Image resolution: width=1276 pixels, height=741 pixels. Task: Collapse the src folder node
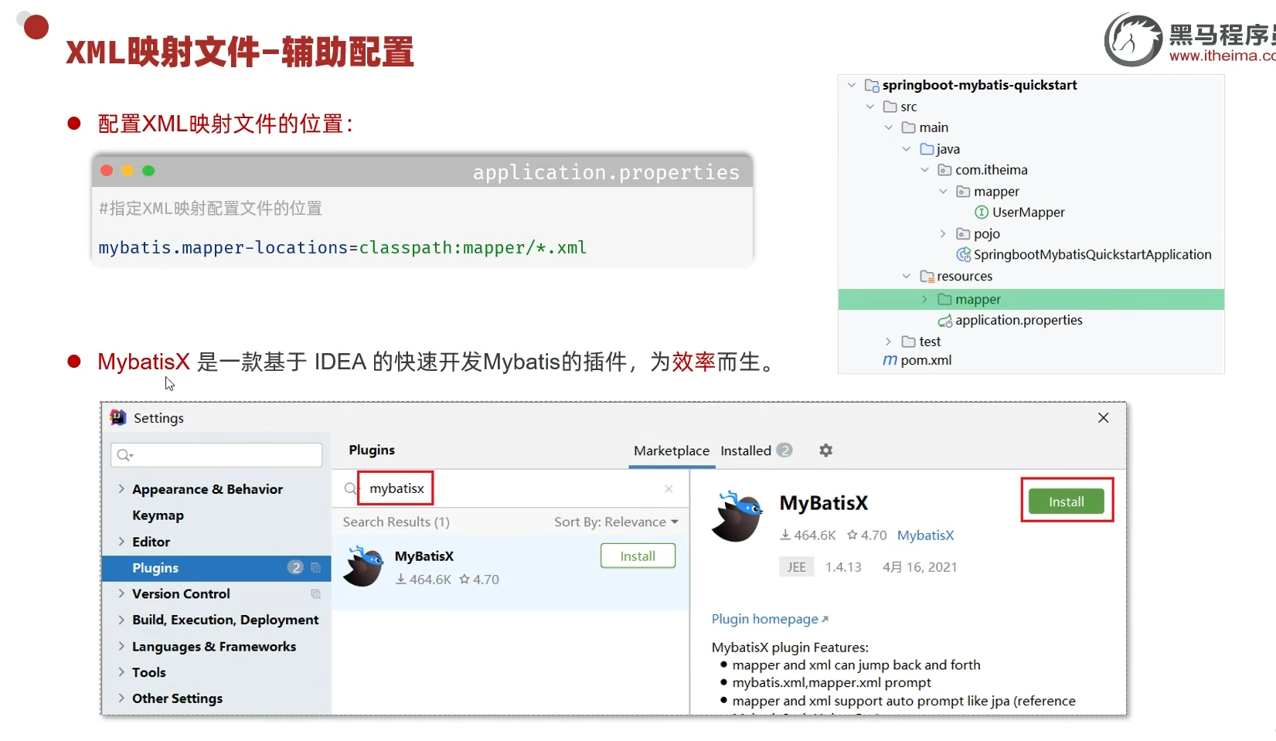coord(870,107)
